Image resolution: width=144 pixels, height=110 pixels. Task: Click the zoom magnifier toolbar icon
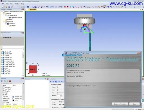tap(36, 7)
